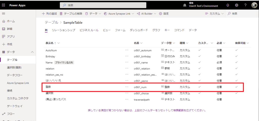The height and width of the screenshot is (121, 259).
Task: Switch to ビュー tab
Action: coord(107,30)
